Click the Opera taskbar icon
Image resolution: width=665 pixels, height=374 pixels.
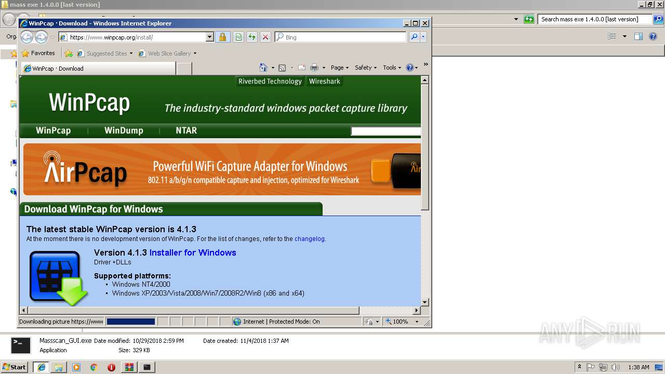[111, 367]
